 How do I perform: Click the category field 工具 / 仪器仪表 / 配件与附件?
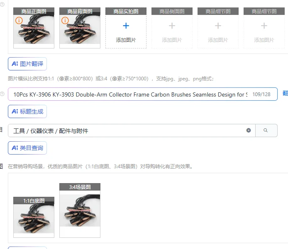(x=132, y=131)
